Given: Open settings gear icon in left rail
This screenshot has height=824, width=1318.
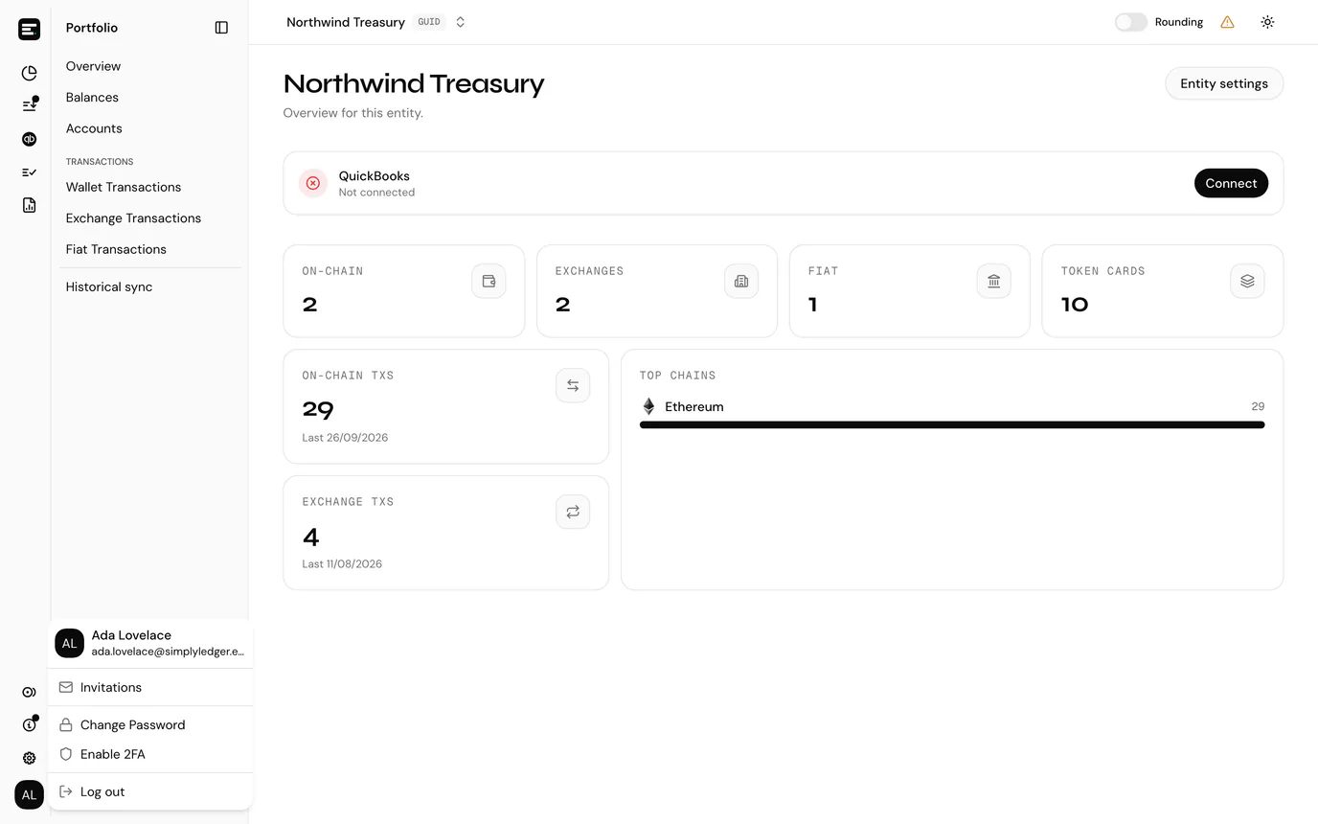Looking at the screenshot, I should (x=29, y=758).
